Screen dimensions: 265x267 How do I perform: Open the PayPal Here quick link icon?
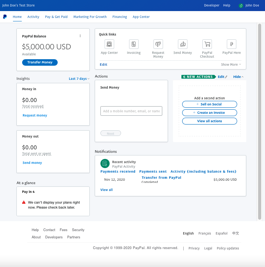click(x=231, y=44)
